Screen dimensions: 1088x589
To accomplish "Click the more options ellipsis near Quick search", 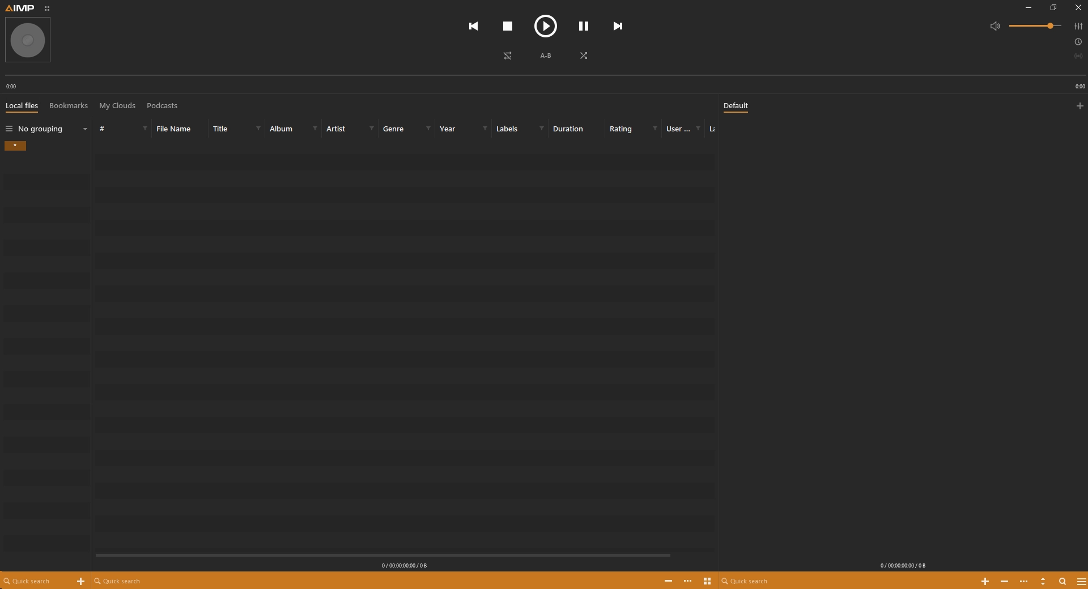I will (x=688, y=581).
